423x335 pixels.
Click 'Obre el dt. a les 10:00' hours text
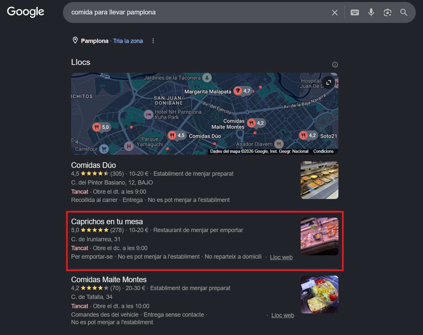(x=121, y=306)
